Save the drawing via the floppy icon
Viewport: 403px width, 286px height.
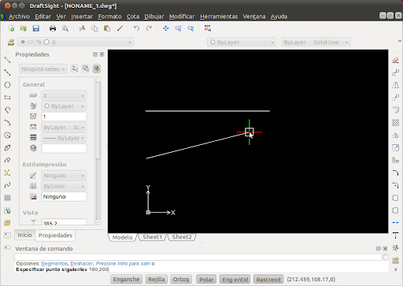[36, 28]
